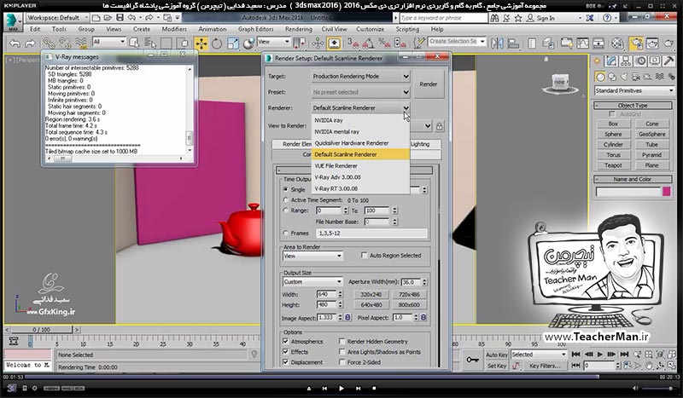Click the Render Setup toolbar icon
This screenshot has width=683, height=398.
tap(636, 43)
